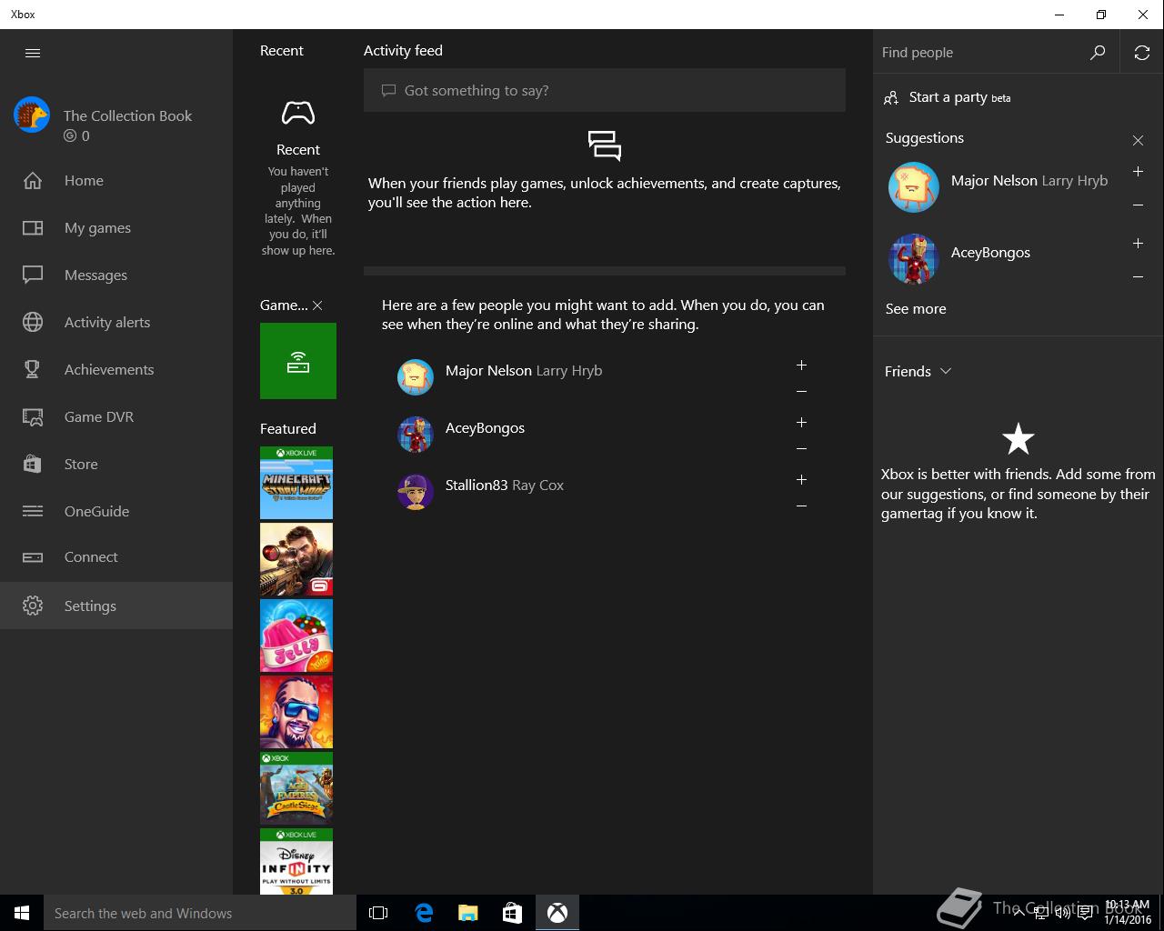
Task: Open the Home page icon
Action: pos(33,180)
